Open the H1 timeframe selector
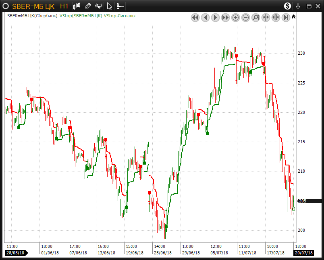This screenshot has height=260, width=324. pyautogui.click(x=64, y=6)
